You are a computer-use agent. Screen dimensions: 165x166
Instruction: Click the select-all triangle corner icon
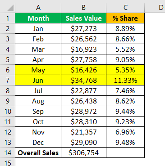[x=10, y=8]
